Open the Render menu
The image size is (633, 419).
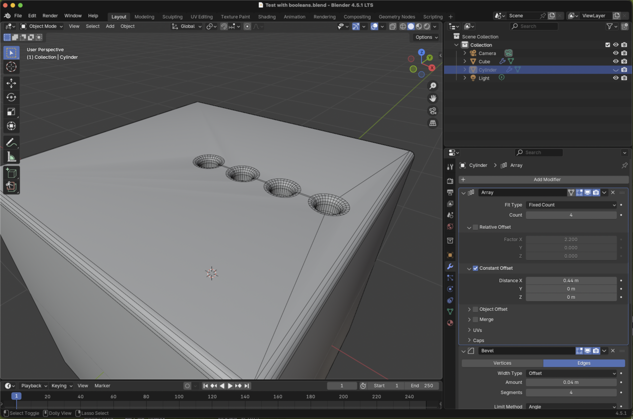[50, 16]
